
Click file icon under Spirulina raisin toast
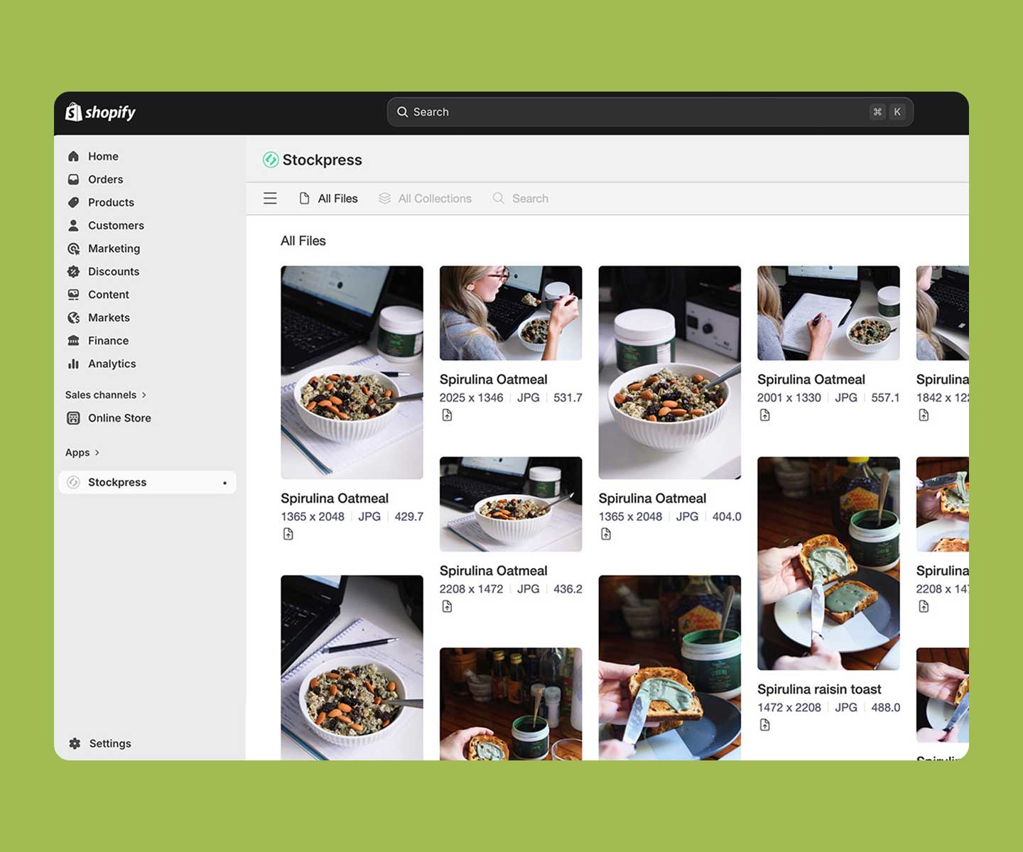[764, 725]
